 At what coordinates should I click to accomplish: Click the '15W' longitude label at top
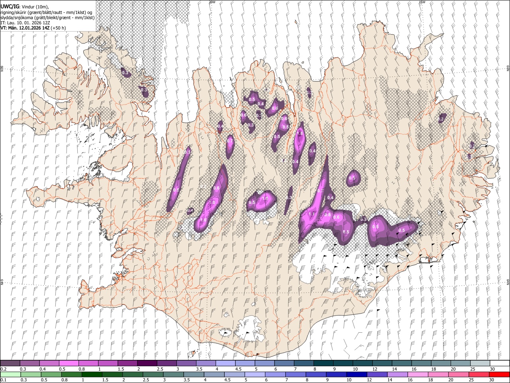click(x=422, y=2)
